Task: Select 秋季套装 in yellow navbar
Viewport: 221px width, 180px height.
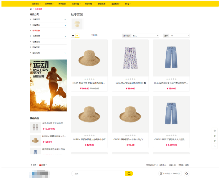Action: (x=62, y=4)
